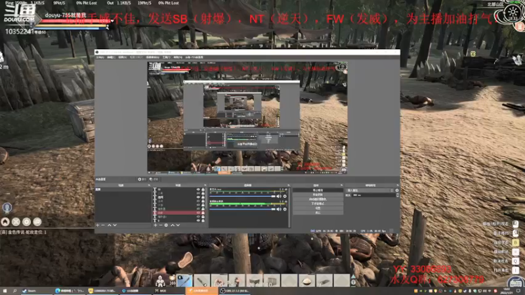This screenshot has height=295, width=525.
Task: Open the scene transition type dropdown
Action: 369,190
